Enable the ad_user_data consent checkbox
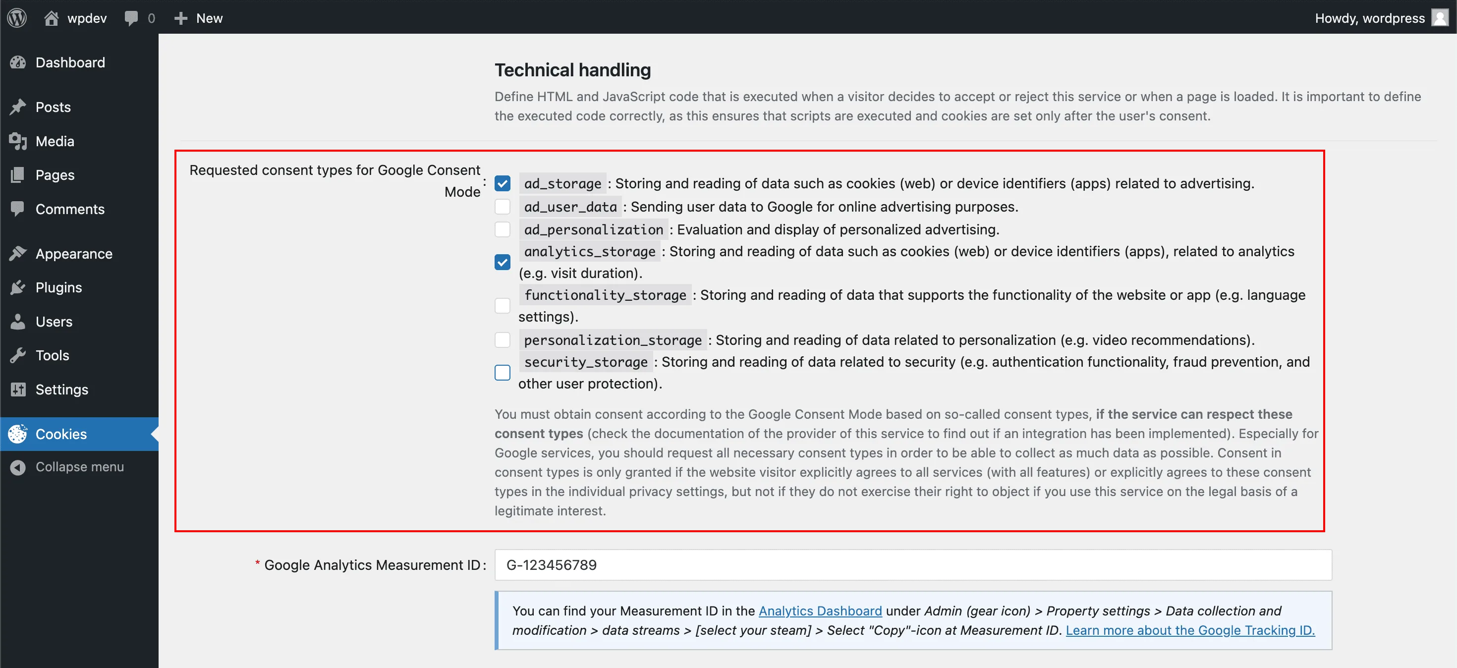 point(502,207)
